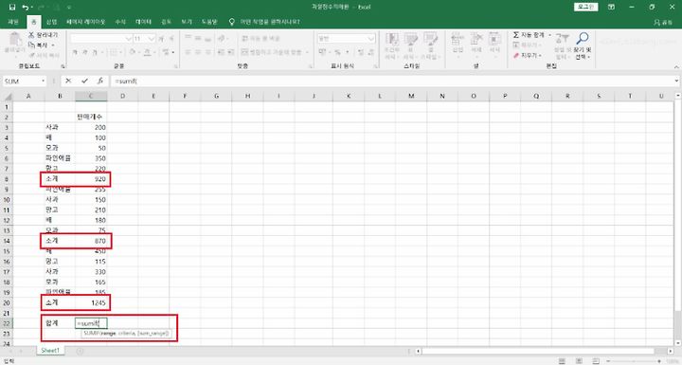Click the Find and Select magnifier icon
This screenshot has width=682, height=365.
(x=582, y=39)
